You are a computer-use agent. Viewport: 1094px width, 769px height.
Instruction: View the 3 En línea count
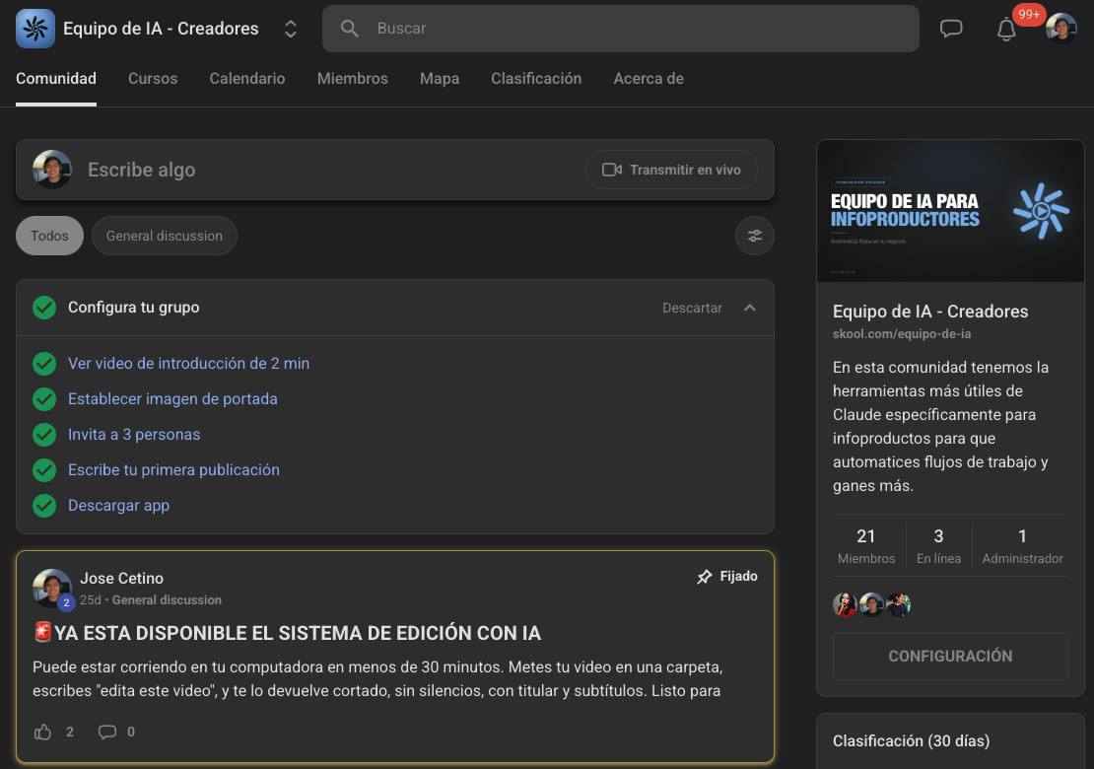tap(938, 546)
